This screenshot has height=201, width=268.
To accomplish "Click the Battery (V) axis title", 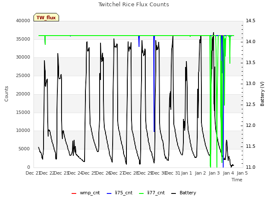I will point(262,94).
